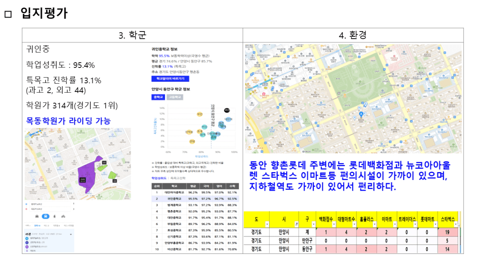Click the 비산 teal bubble on the chart
480x270 pixels.
pos(204,127)
